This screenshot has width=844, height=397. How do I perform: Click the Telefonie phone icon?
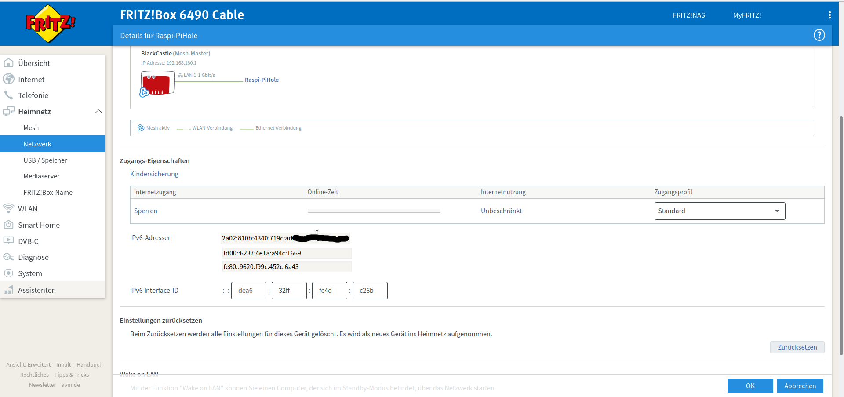pyautogui.click(x=8, y=95)
